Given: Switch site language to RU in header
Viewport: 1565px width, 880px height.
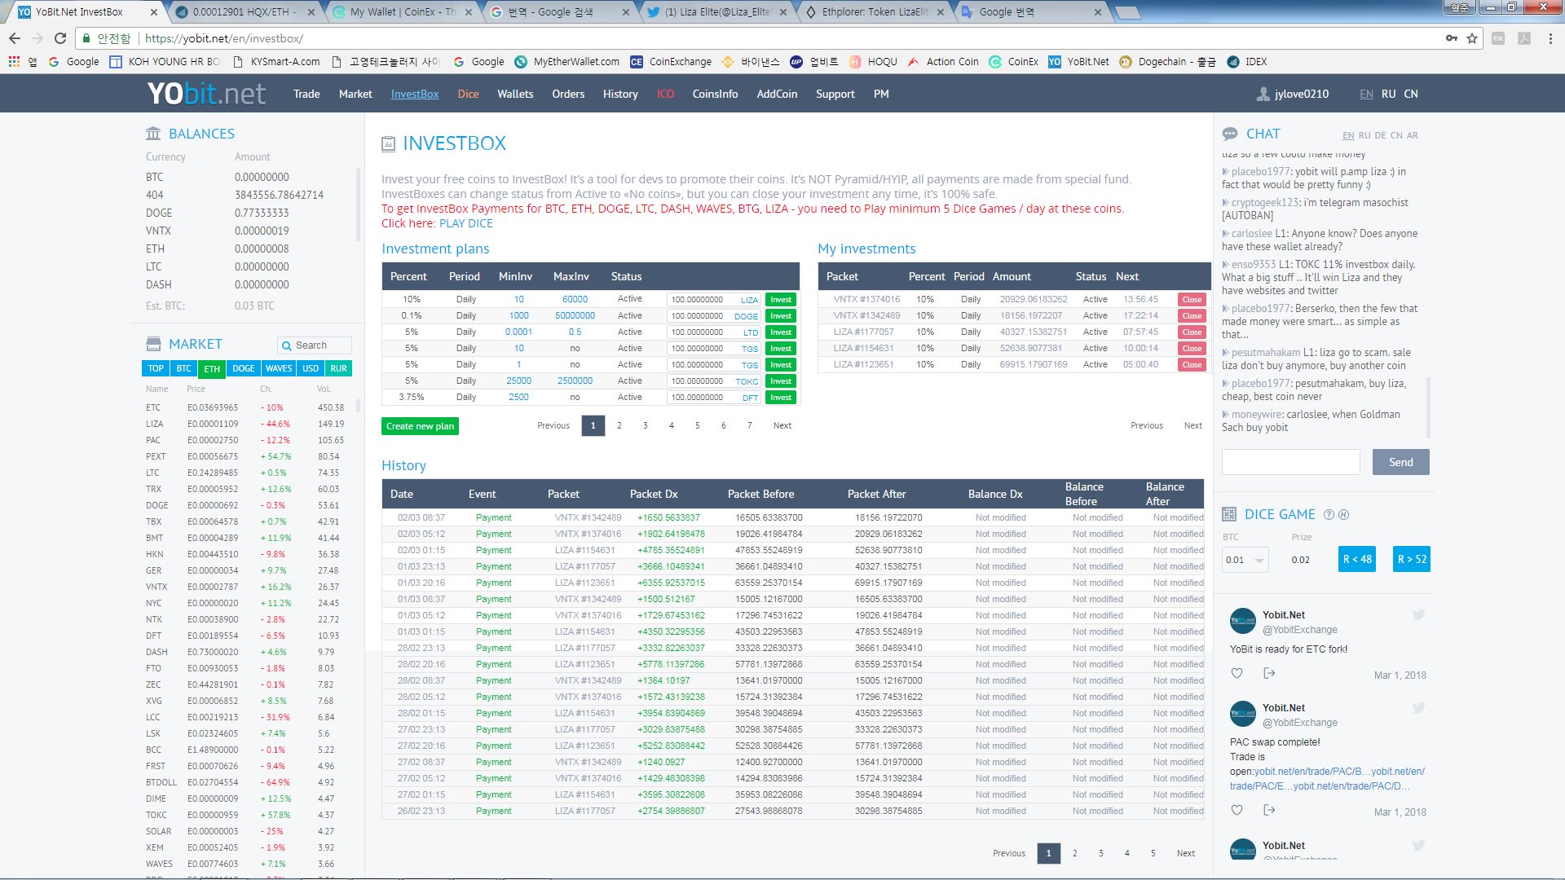Looking at the screenshot, I should pos(1388,94).
